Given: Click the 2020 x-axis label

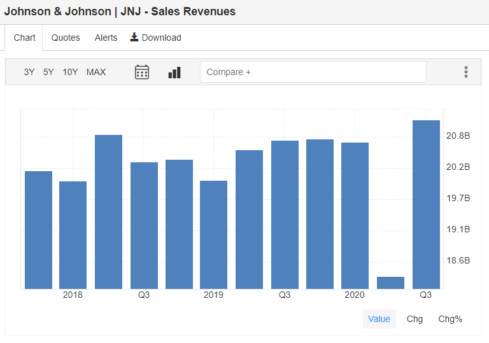Looking at the screenshot, I should (x=355, y=295).
